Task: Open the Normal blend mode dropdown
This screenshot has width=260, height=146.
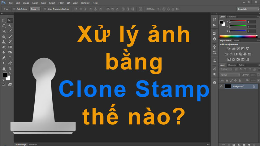Action: pyautogui.click(x=230, y=75)
